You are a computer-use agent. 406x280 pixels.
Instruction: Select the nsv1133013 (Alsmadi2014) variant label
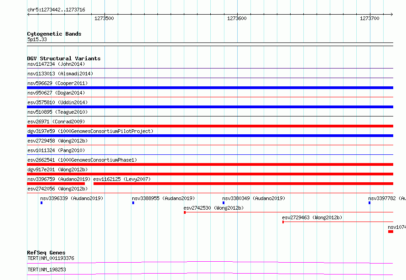60,74
